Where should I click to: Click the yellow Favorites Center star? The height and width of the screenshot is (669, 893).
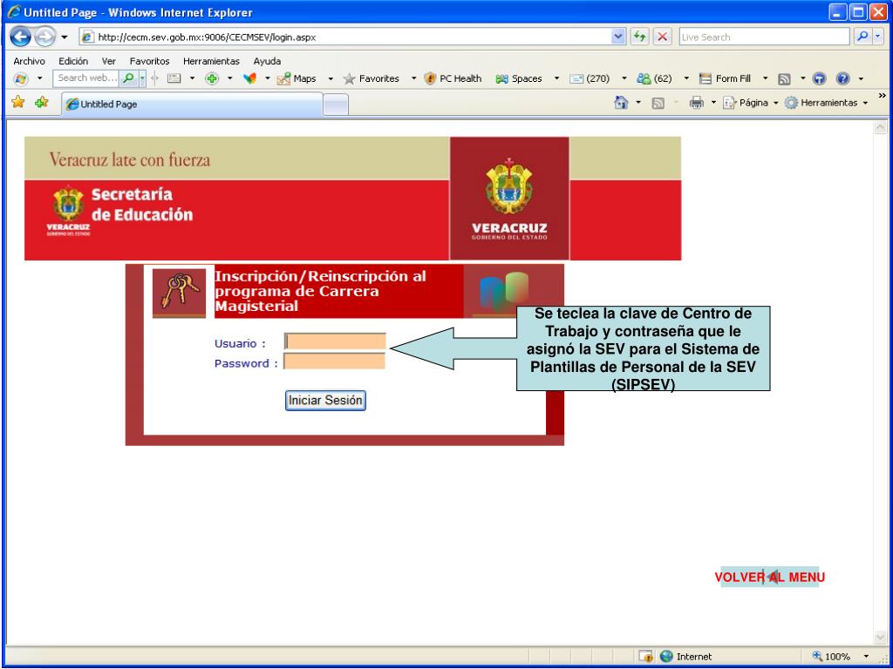(x=18, y=103)
